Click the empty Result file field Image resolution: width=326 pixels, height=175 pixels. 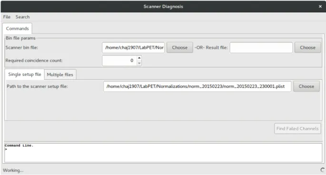(261, 47)
